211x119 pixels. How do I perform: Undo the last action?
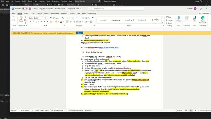click(13, 17)
